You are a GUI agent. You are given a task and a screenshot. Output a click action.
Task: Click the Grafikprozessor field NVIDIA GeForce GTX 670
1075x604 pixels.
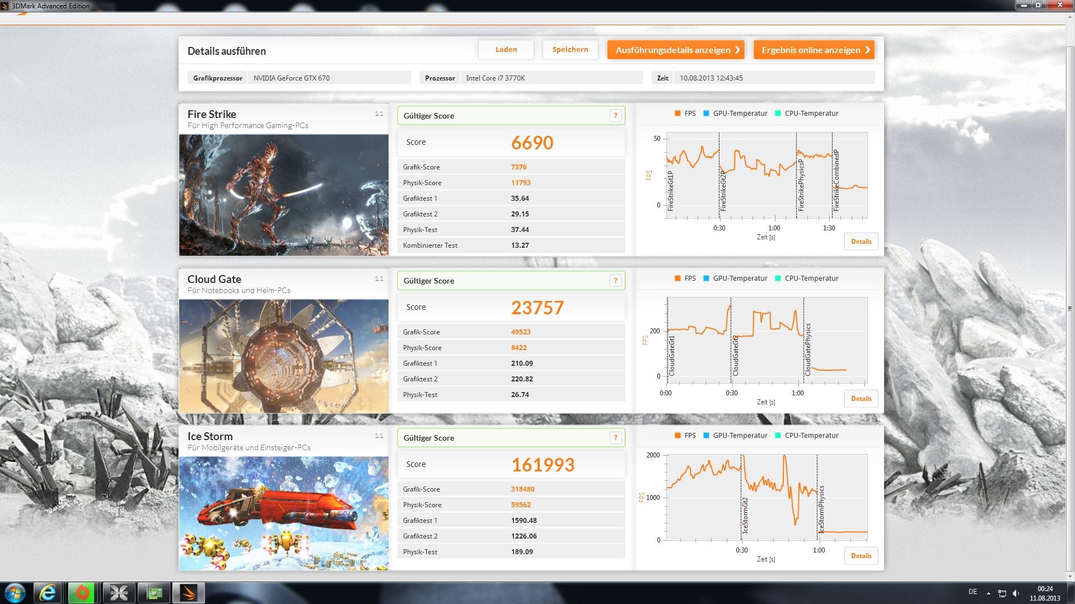coord(329,78)
